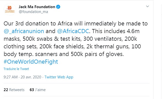Click the blue verified badge icon
This screenshot has height=99, width=162.
click(58, 7)
